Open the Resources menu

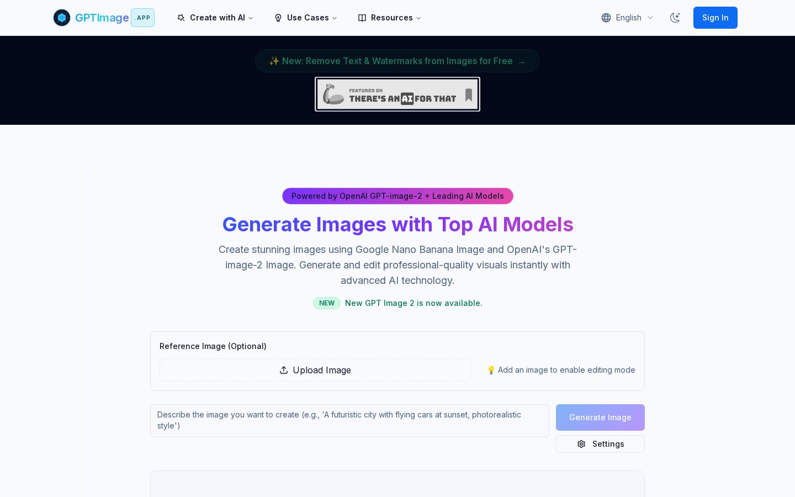(x=390, y=18)
